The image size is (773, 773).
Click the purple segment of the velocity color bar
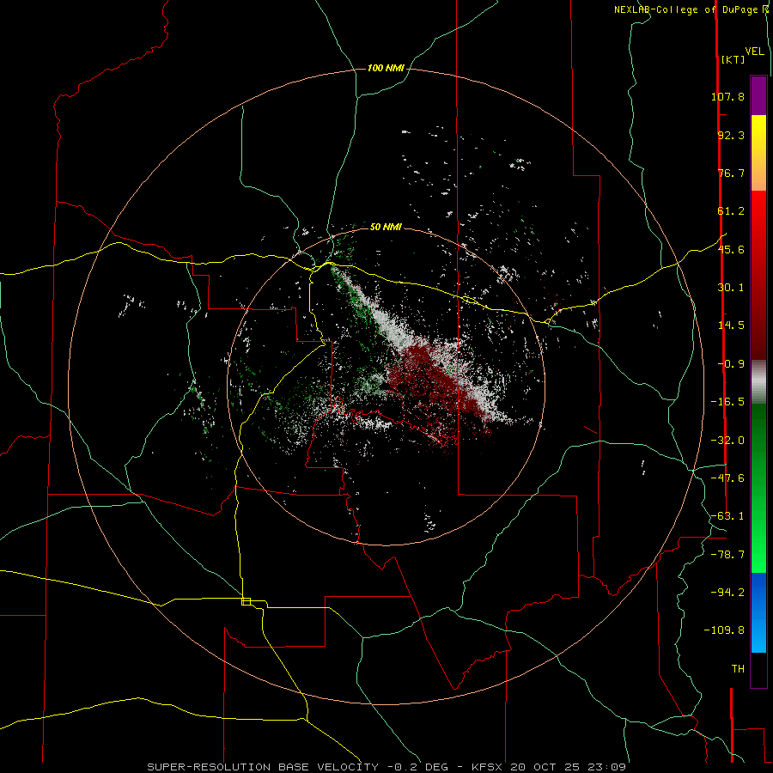[x=758, y=95]
